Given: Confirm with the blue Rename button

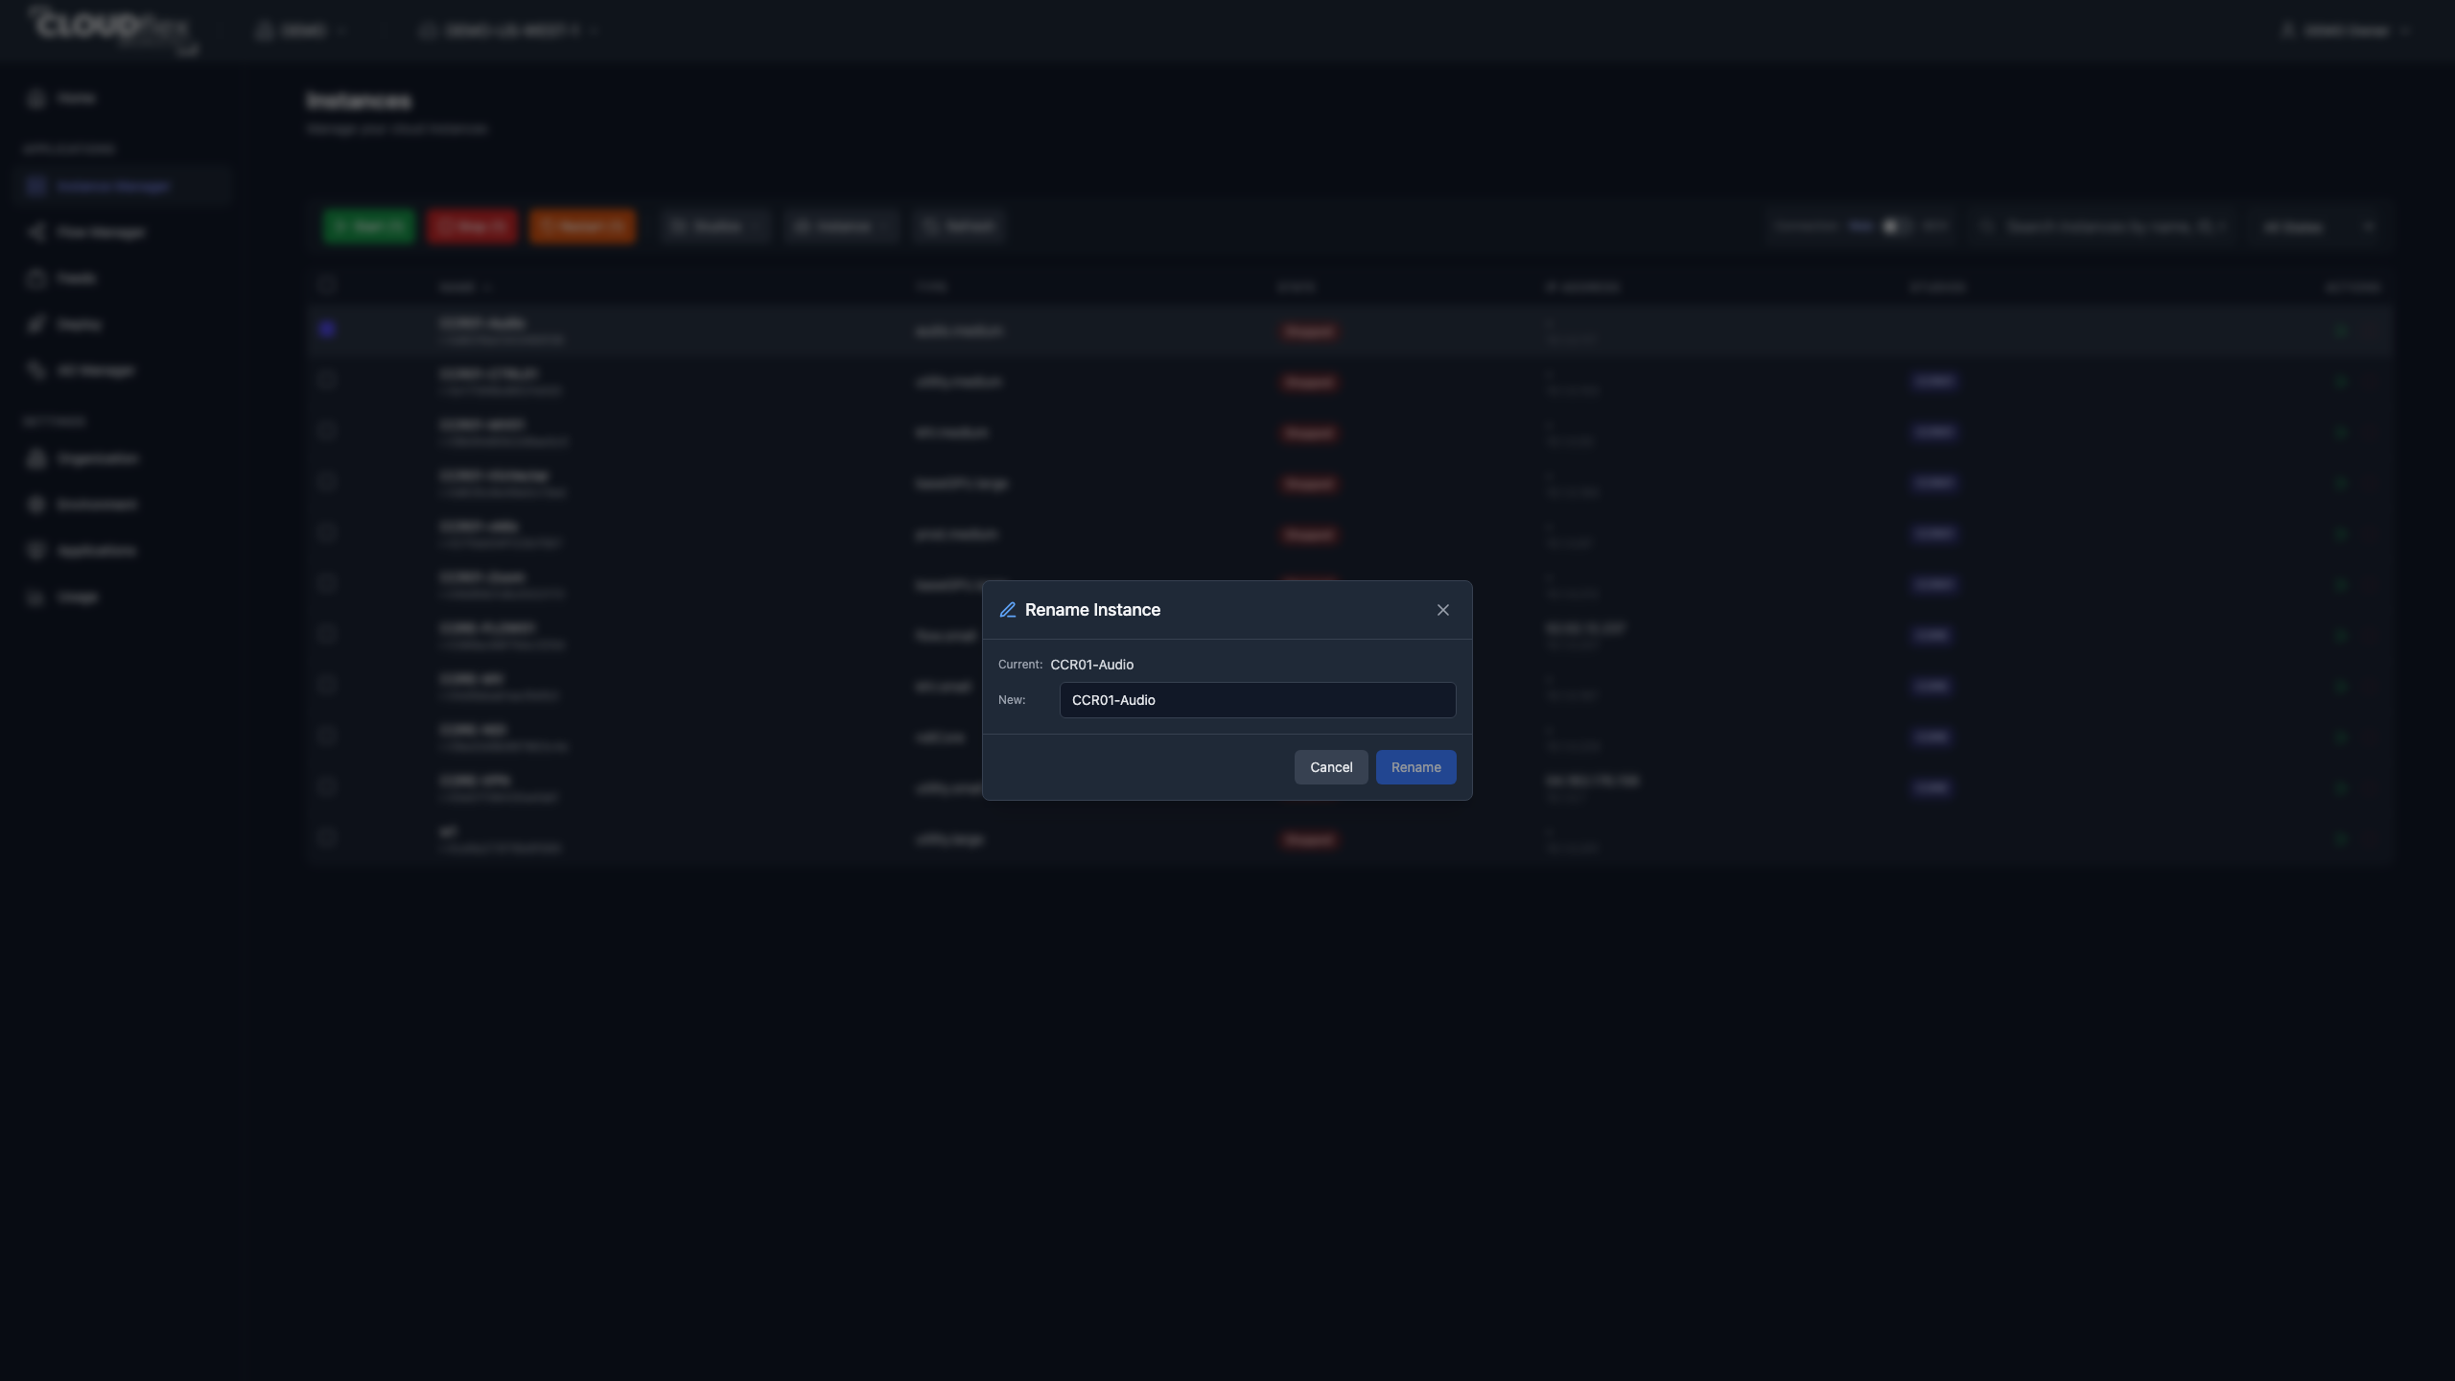Looking at the screenshot, I should (x=1415, y=767).
